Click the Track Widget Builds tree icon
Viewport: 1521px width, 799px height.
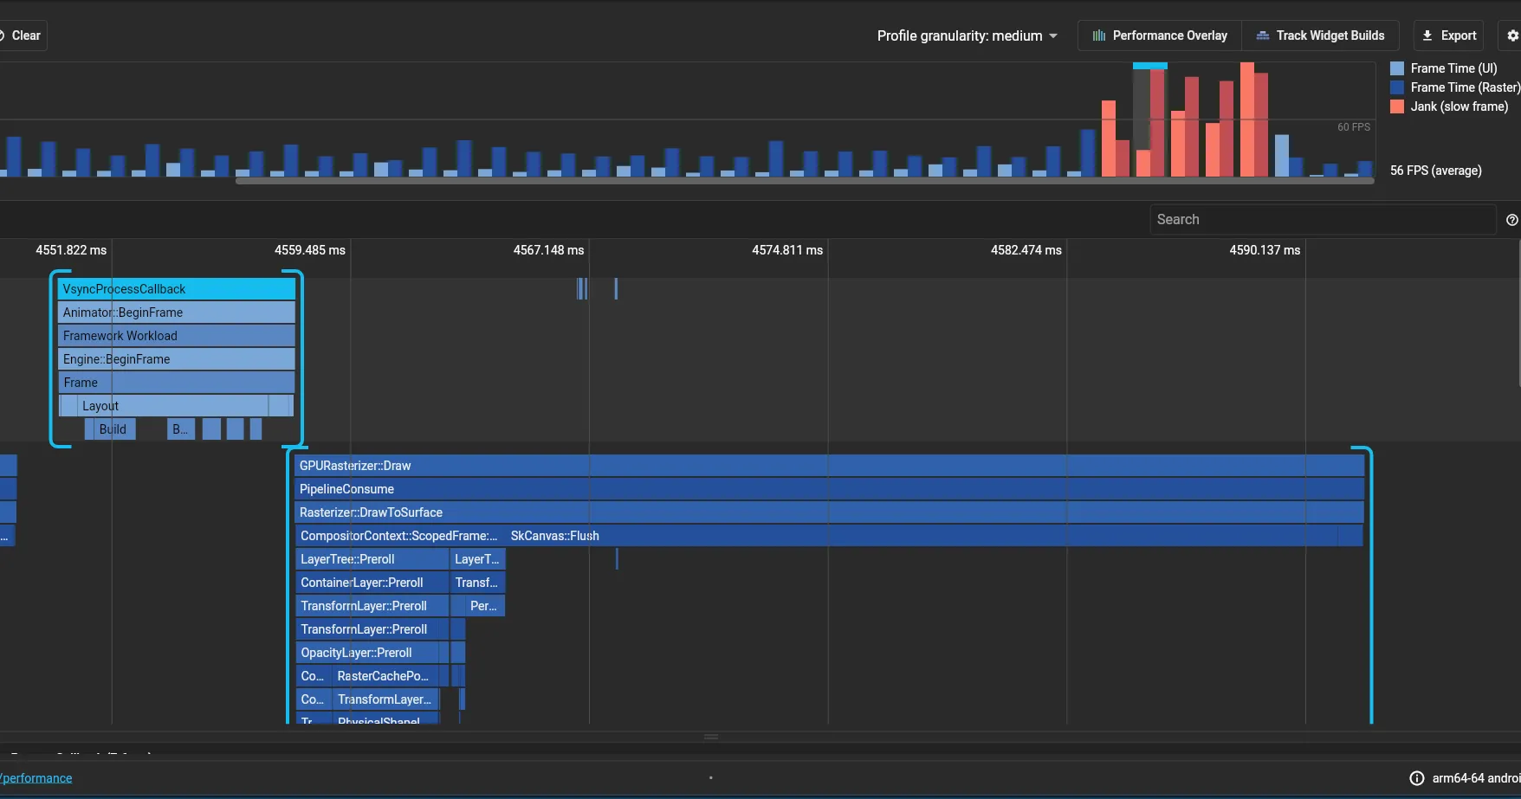point(1263,35)
